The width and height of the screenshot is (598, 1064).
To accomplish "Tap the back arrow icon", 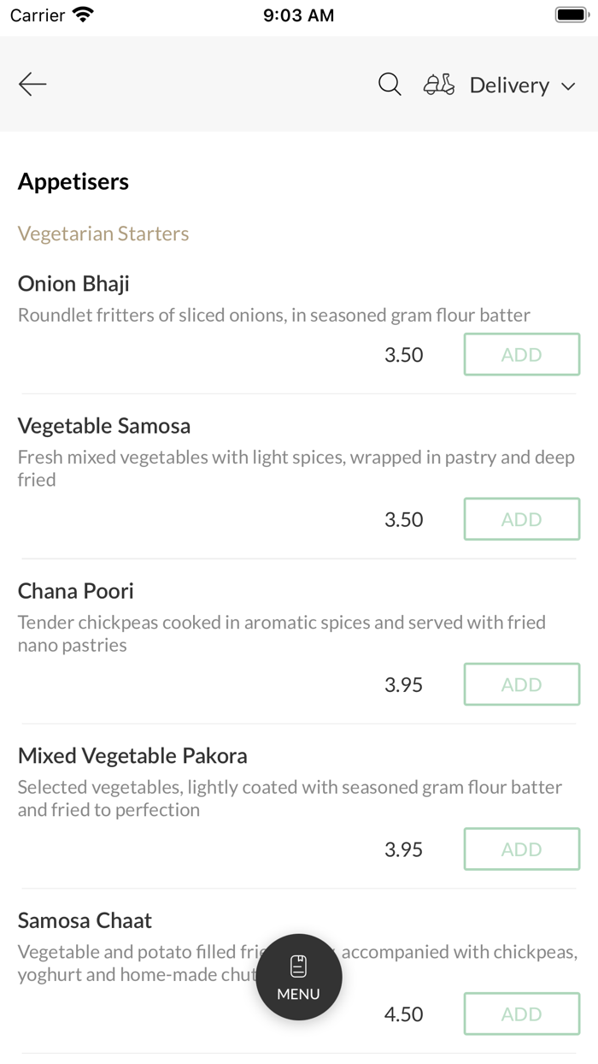I will [x=32, y=84].
